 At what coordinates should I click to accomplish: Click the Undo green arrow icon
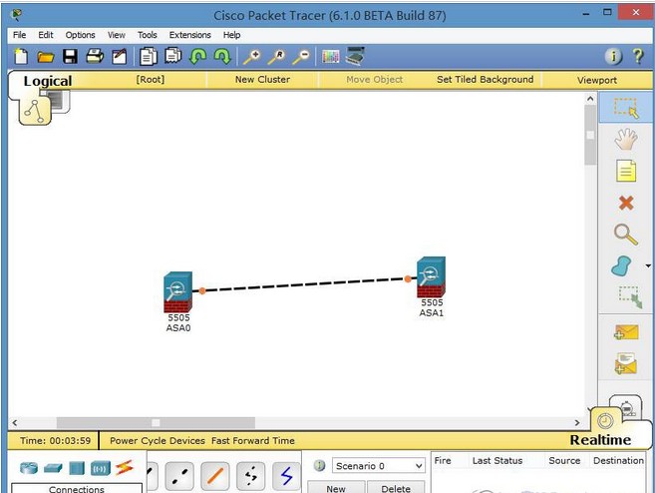197,56
